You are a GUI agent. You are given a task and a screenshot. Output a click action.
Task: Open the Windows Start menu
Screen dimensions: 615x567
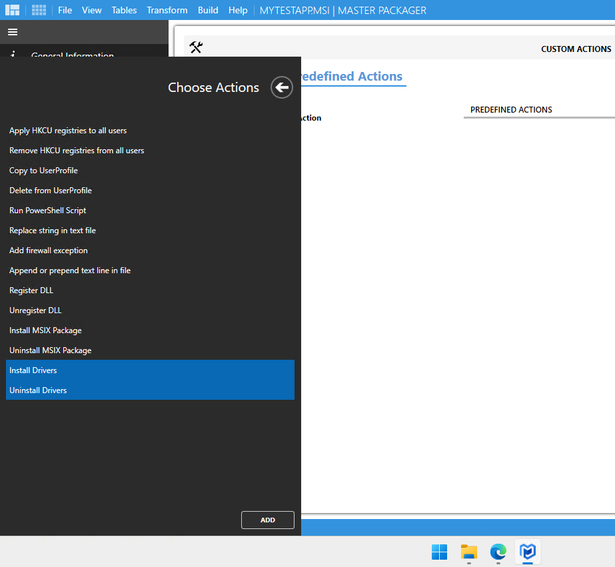439,552
